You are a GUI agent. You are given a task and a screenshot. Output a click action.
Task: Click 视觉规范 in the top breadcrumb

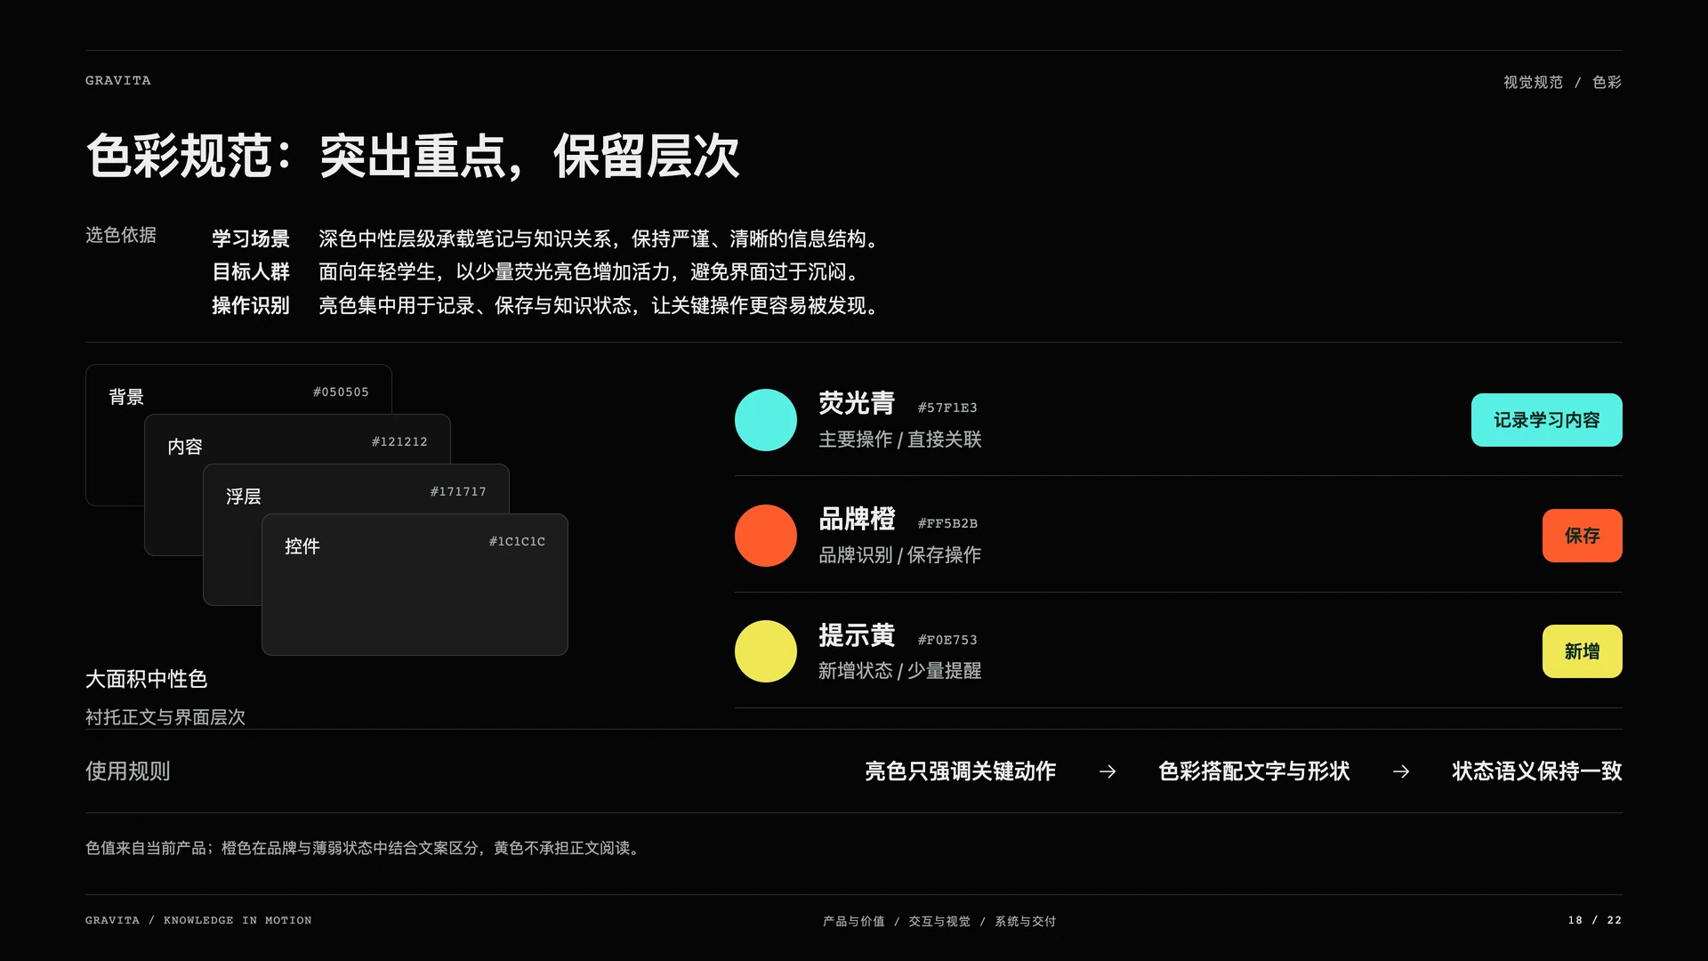point(1533,82)
